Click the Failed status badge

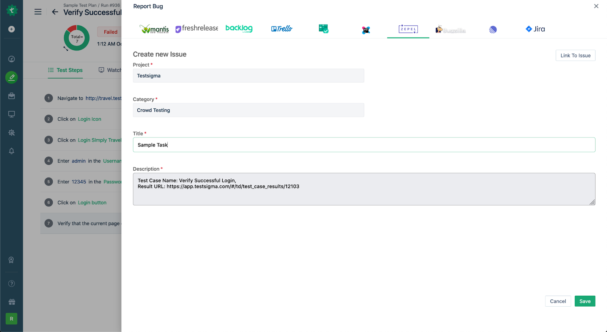coord(110,32)
